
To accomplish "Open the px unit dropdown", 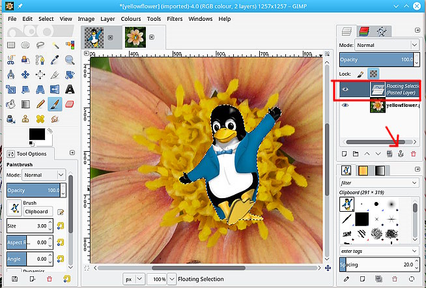I will coord(134,279).
